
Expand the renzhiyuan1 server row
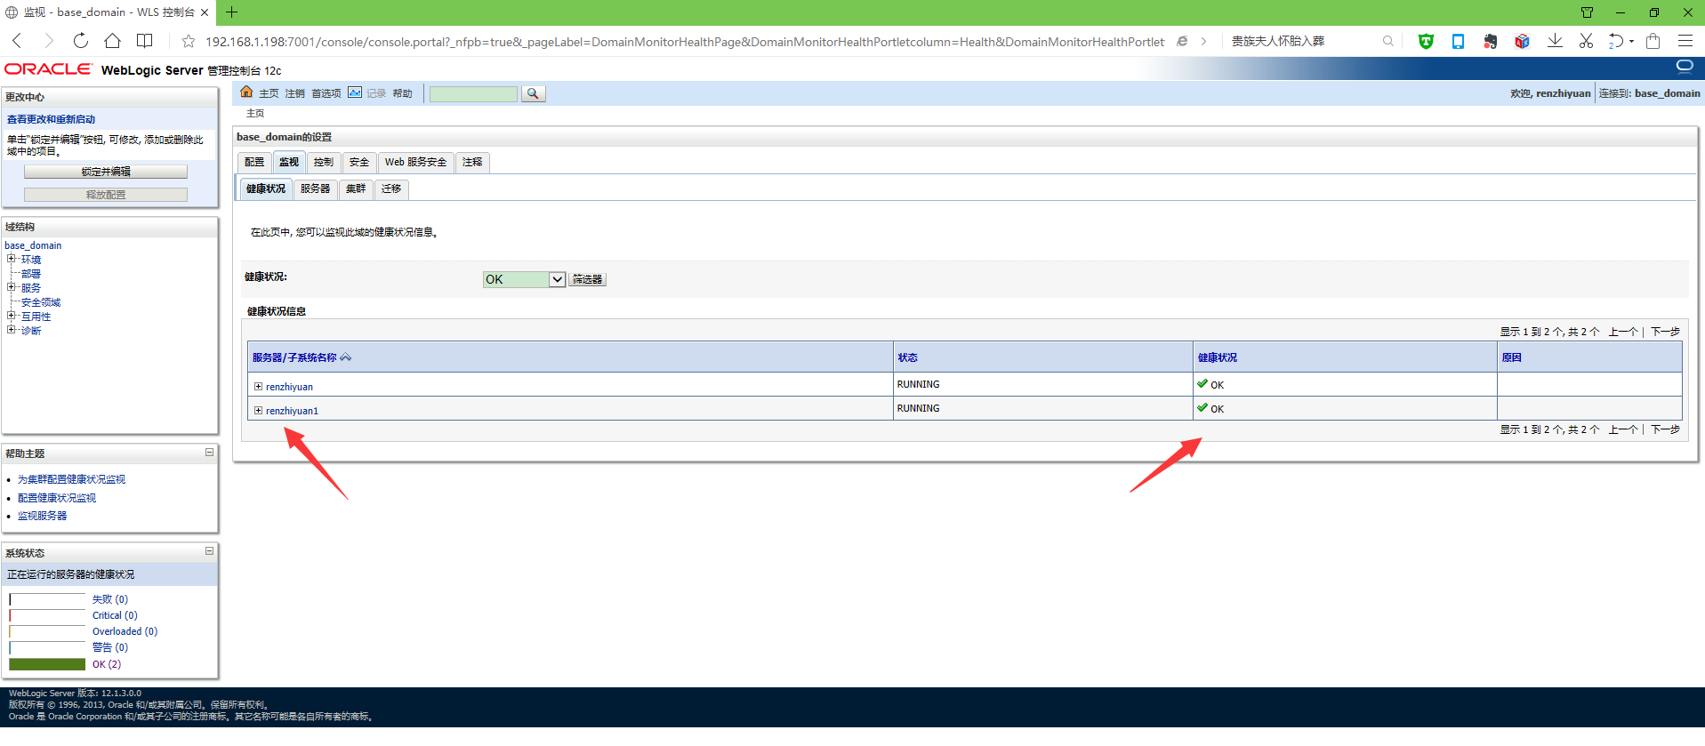click(258, 410)
